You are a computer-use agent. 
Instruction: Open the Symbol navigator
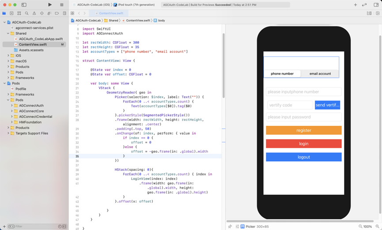point(19,13)
